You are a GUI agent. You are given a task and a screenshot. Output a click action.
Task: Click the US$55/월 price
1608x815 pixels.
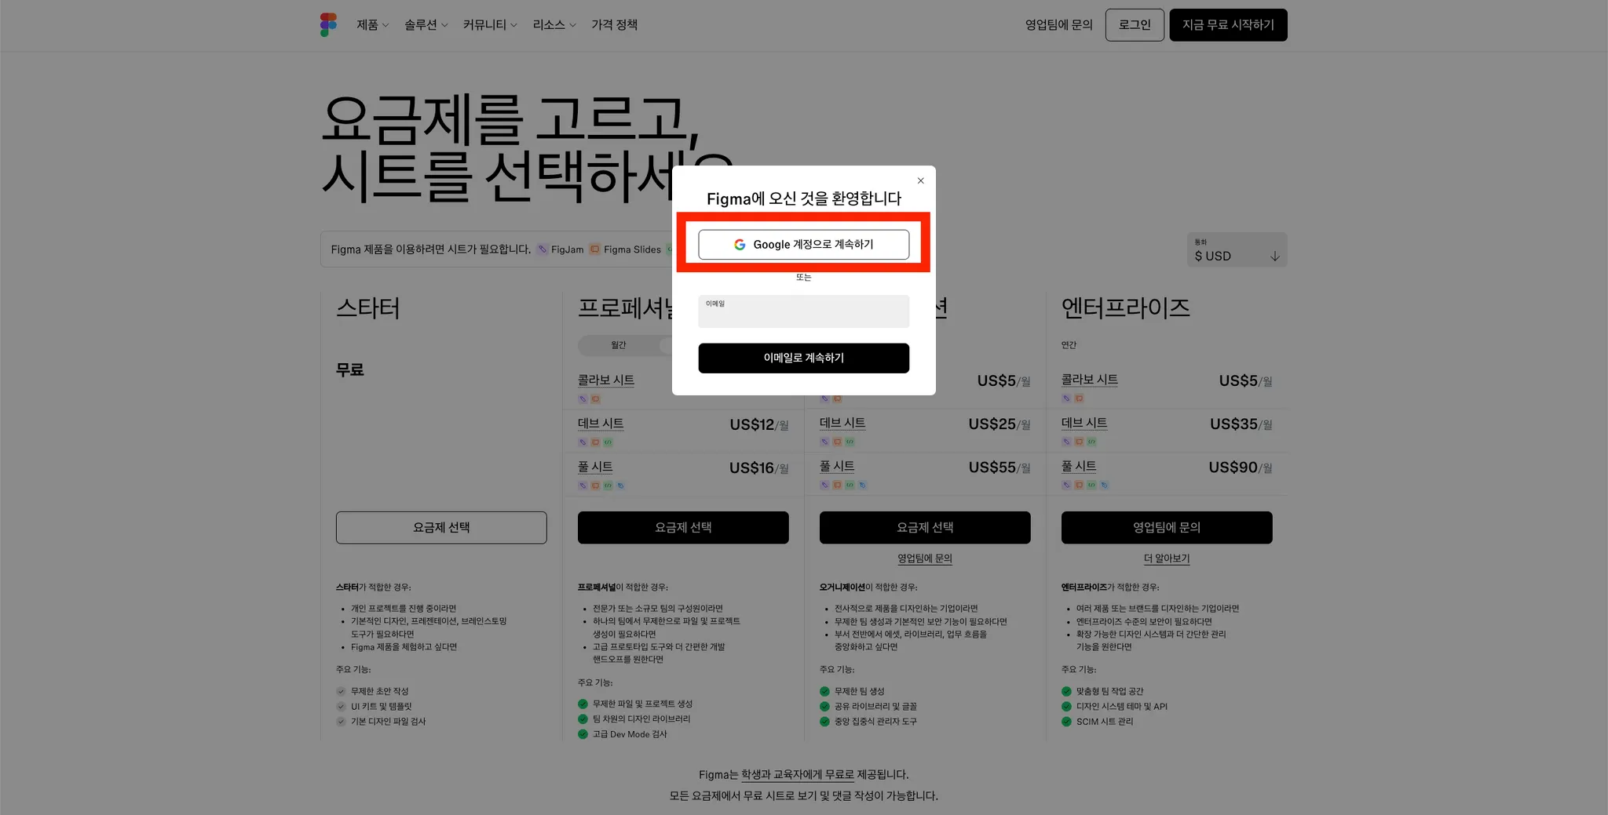(x=1000, y=467)
